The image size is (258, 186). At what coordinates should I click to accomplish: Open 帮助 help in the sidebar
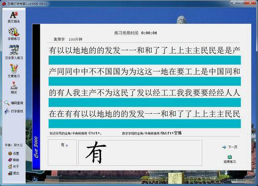click(13, 160)
